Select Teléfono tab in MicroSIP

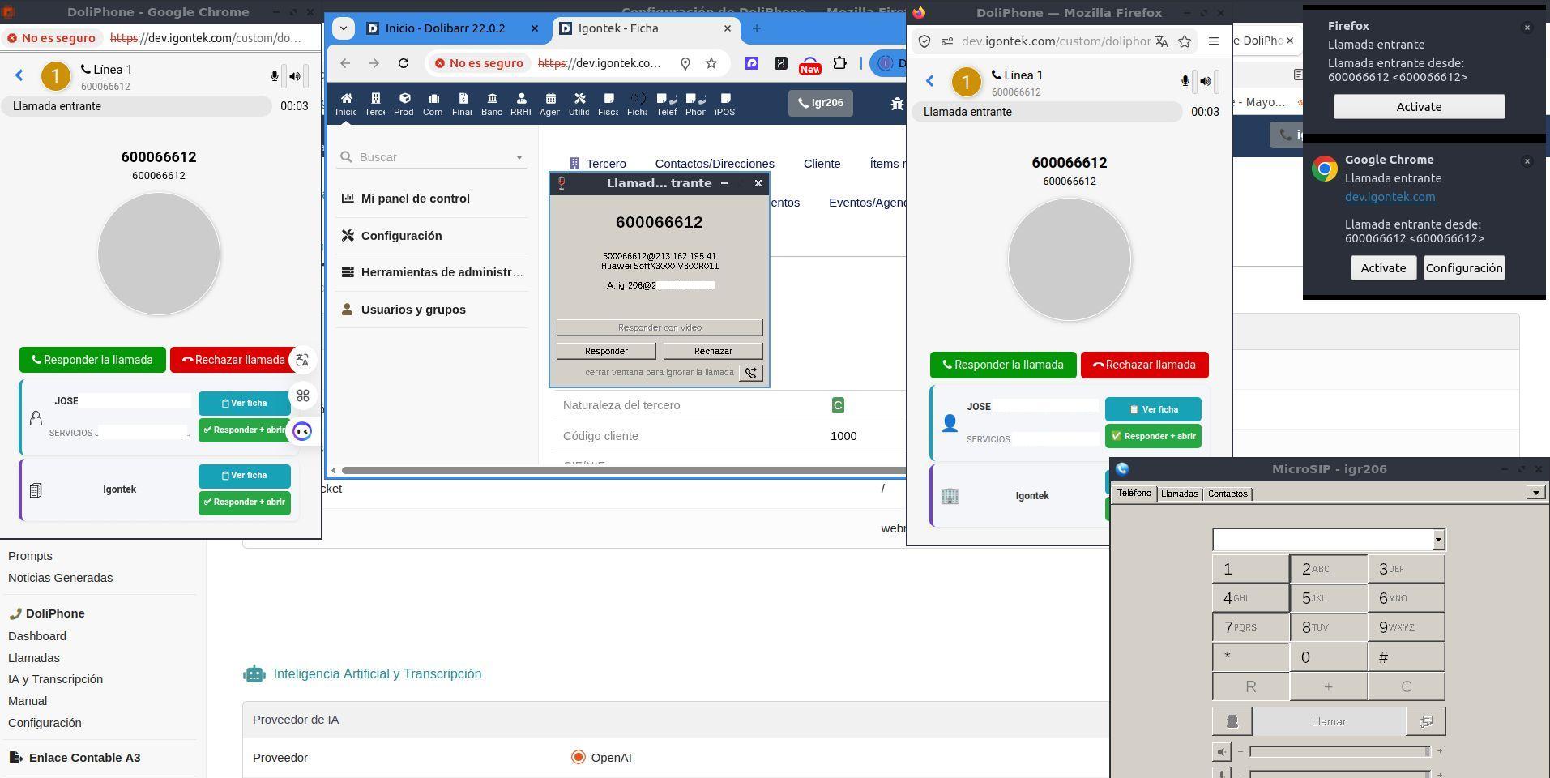point(1134,493)
